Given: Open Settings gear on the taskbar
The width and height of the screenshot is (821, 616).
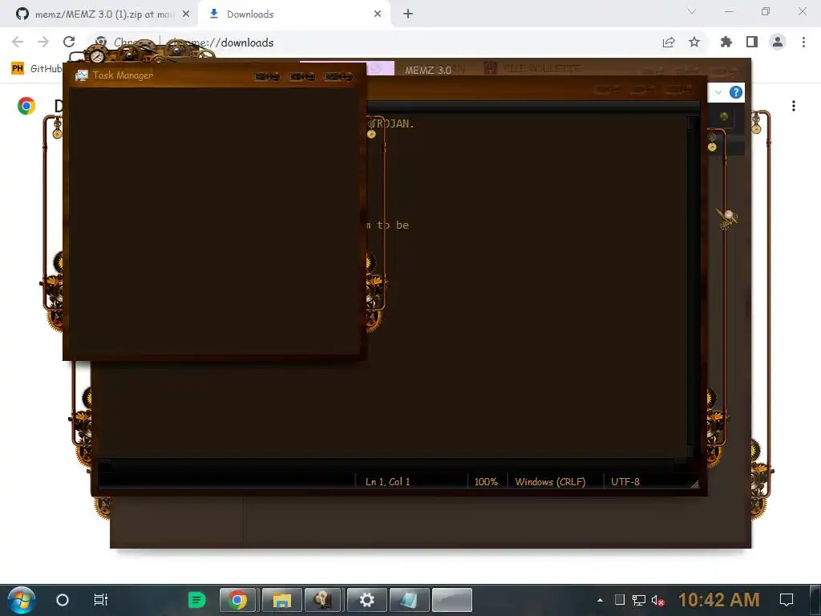Looking at the screenshot, I should pyautogui.click(x=366, y=600).
